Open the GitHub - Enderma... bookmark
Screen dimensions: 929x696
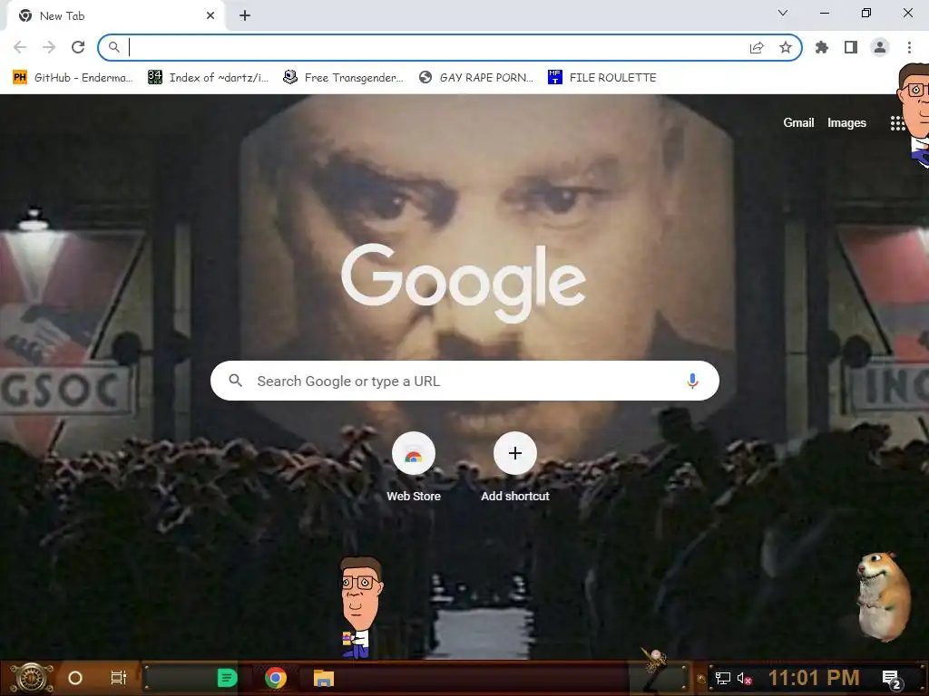click(x=73, y=78)
